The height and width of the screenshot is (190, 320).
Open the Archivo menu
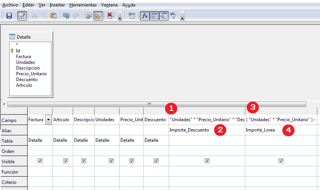[10, 5]
